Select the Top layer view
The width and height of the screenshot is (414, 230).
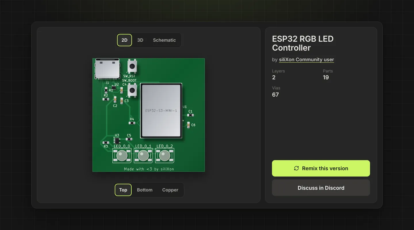(123, 190)
